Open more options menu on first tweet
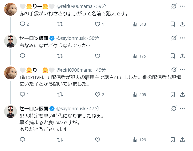The width and height of the screenshot is (193, 151). (182, 6)
